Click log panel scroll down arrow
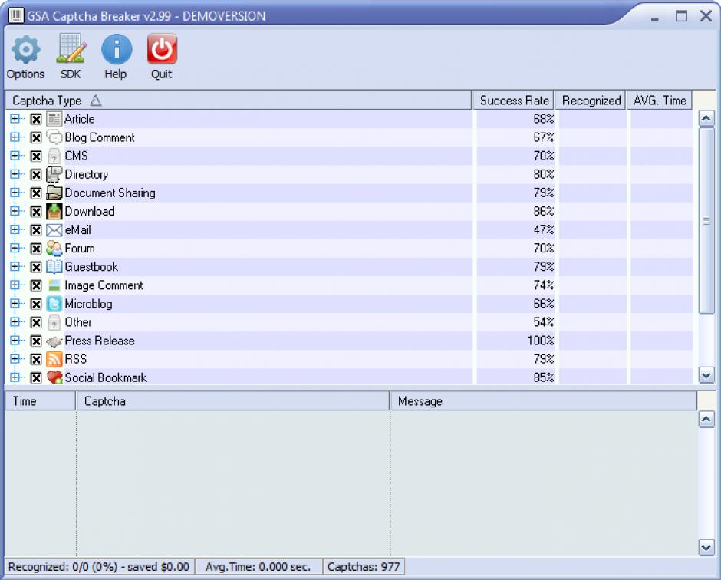721x580 pixels. [x=706, y=547]
